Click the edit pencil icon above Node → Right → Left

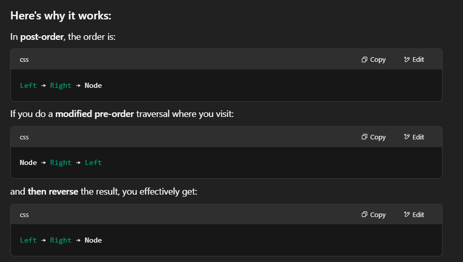(x=407, y=137)
